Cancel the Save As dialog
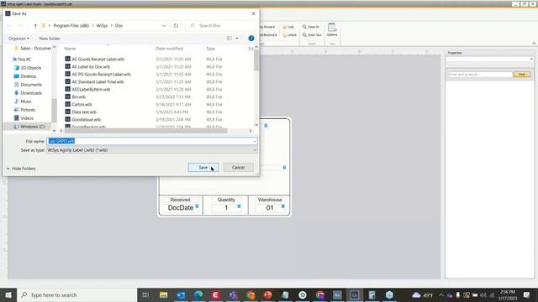Screen dimensions: 538x302 (x=238, y=168)
